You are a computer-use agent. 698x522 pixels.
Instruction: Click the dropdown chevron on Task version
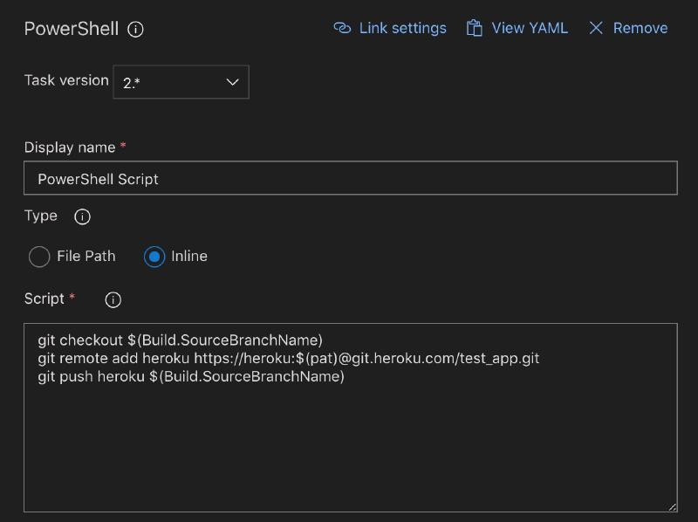point(231,81)
